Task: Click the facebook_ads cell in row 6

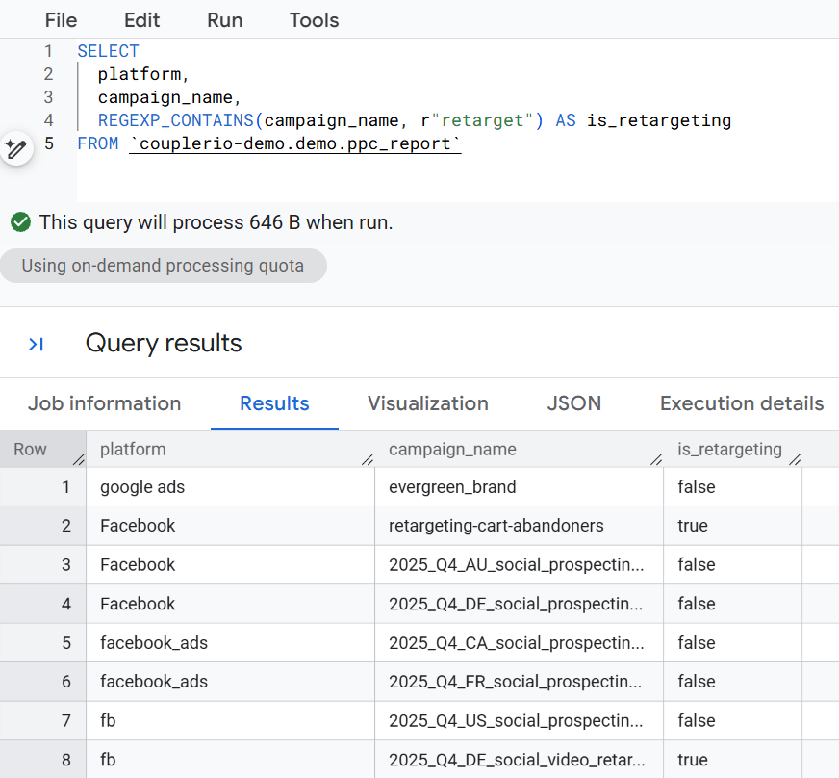Action: coord(231,682)
